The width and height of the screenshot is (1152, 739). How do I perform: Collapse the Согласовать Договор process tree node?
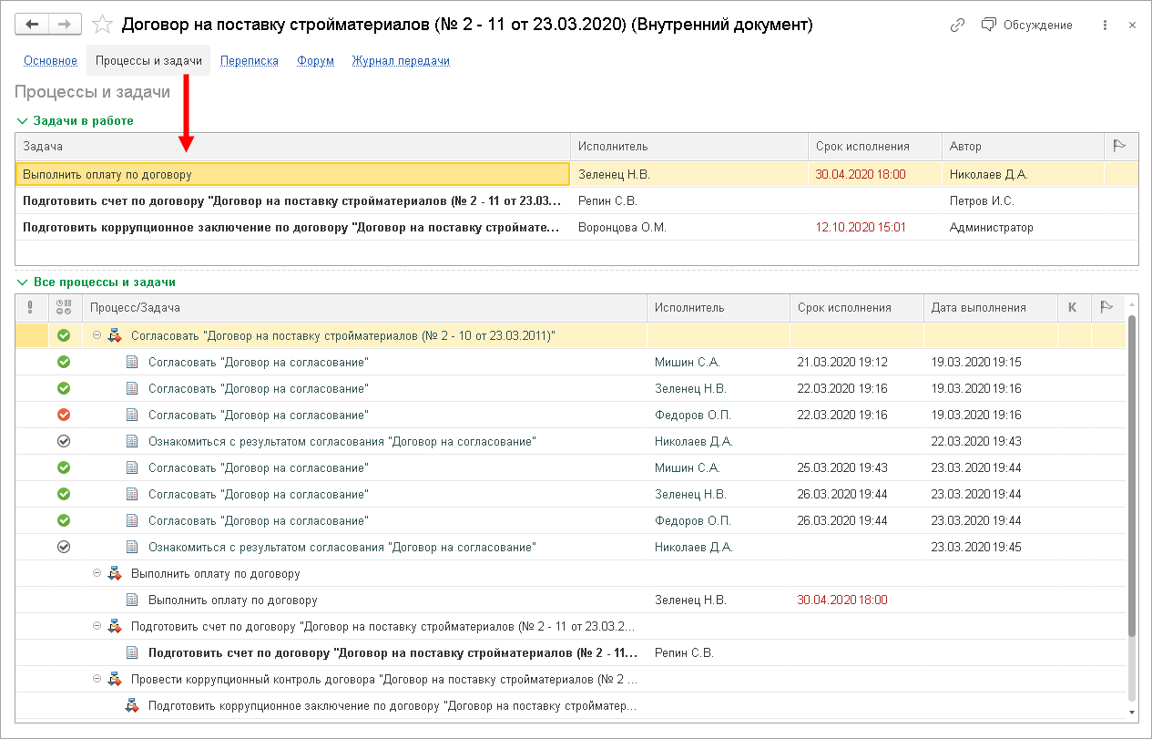coord(96,335)
